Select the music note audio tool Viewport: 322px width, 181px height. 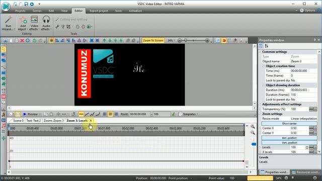[x=4, y=126]
